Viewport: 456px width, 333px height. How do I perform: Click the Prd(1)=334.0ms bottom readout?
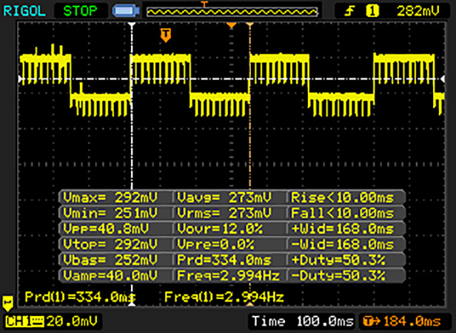click(x=81, y=297)
